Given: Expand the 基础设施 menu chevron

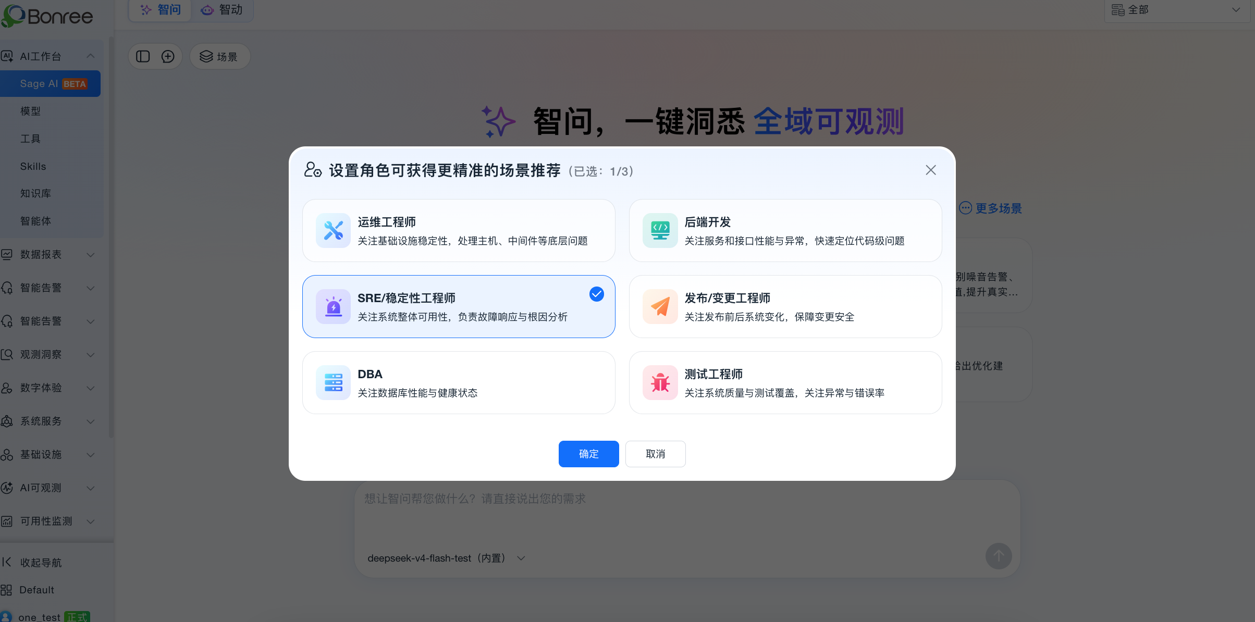Looking at the screenshot, I should click(x=91, y=455).
